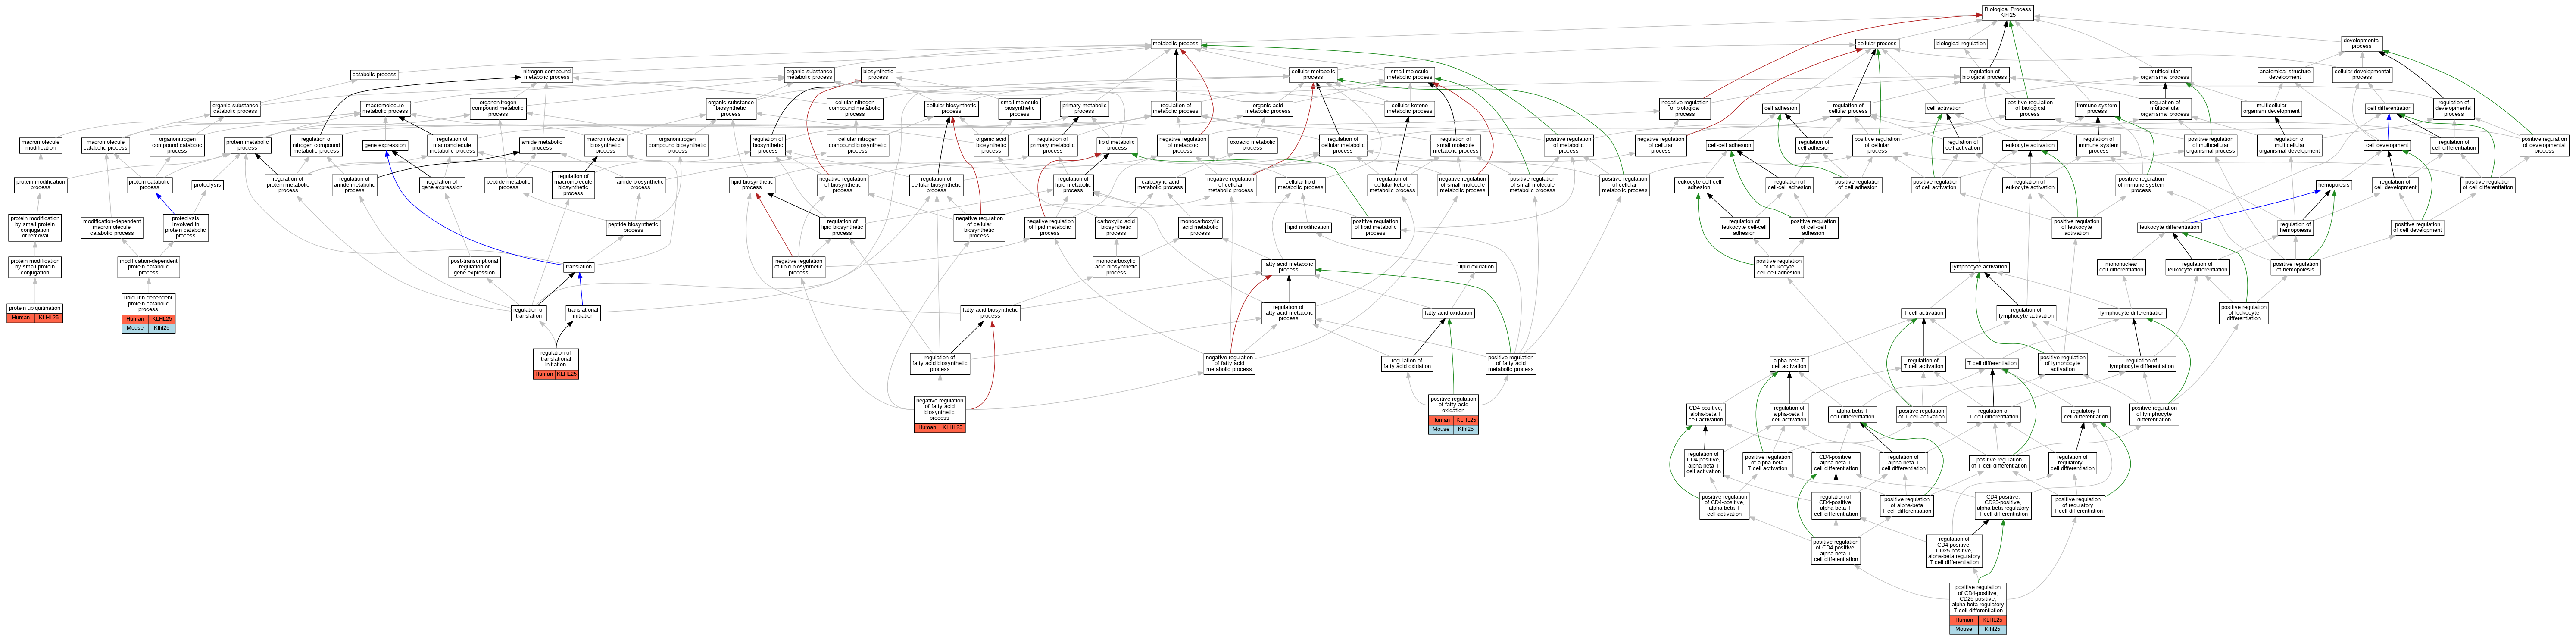The width and height of the screenshot is (2576, 639).
Task: Select the 'cell adhesion' node
Action: tap(1780, 108)
